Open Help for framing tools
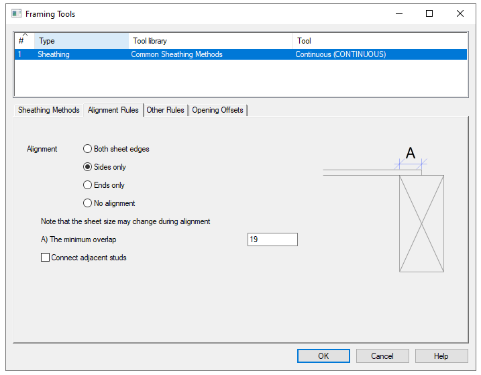This screenshot has width=481, height=375. coord(441,356)
